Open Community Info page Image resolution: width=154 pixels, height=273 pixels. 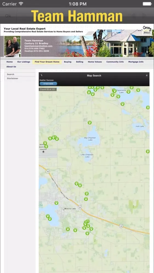(x=115, y=62)
